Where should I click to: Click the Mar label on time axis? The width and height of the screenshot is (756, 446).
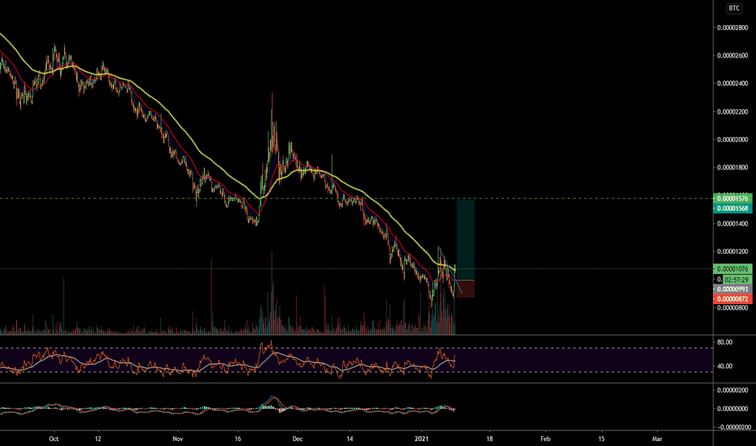(x=657, y=439)
